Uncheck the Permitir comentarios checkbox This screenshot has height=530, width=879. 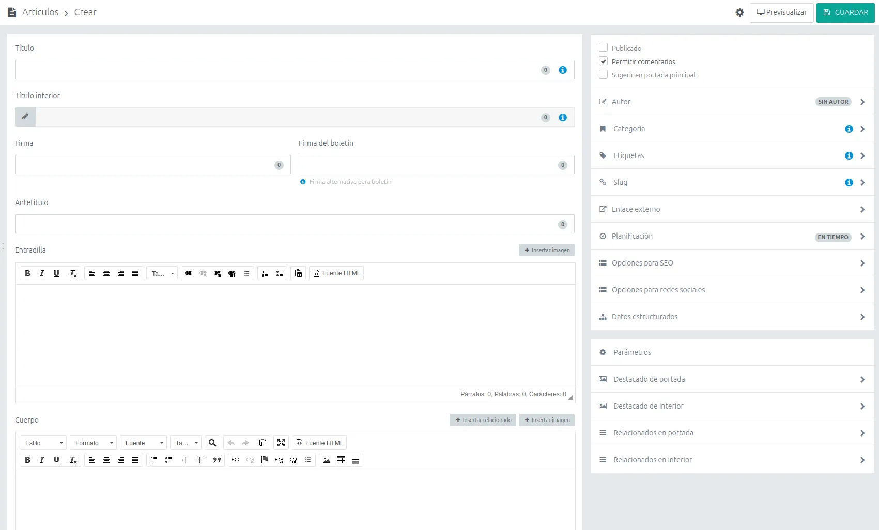click(x=603, y=61)
